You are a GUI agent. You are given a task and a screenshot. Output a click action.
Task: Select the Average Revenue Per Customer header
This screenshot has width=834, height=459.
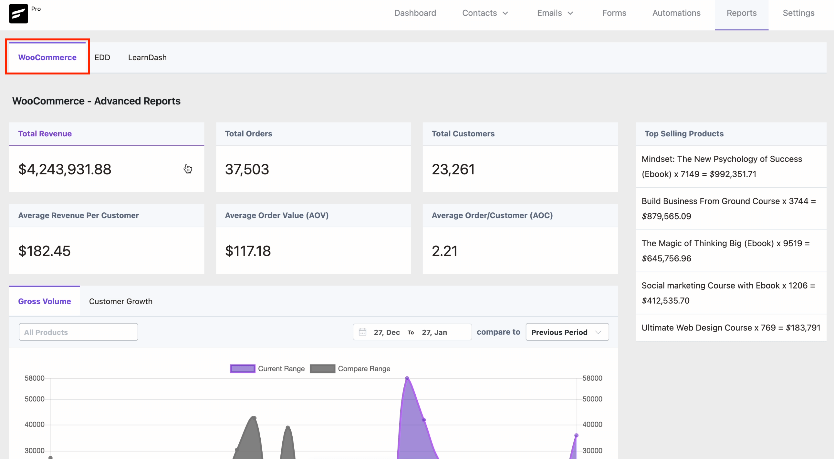(107, 215)
